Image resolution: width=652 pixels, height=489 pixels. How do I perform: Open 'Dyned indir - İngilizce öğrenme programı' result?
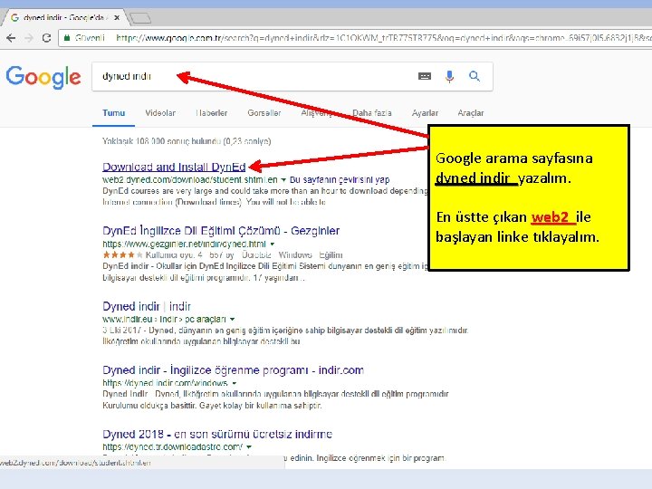pyautogui.click(x=233, y=370)
